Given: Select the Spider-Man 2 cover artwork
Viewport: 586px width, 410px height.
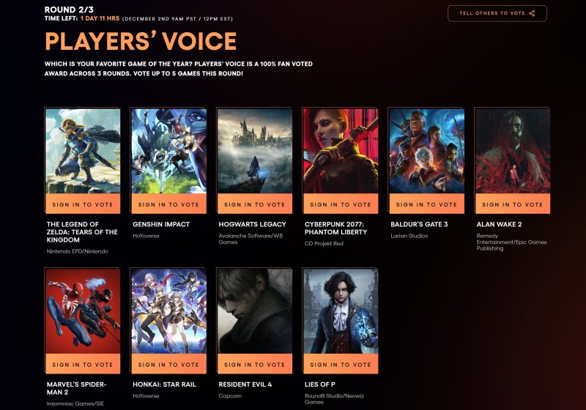Looking at the screenshot, I should point(83,311).
